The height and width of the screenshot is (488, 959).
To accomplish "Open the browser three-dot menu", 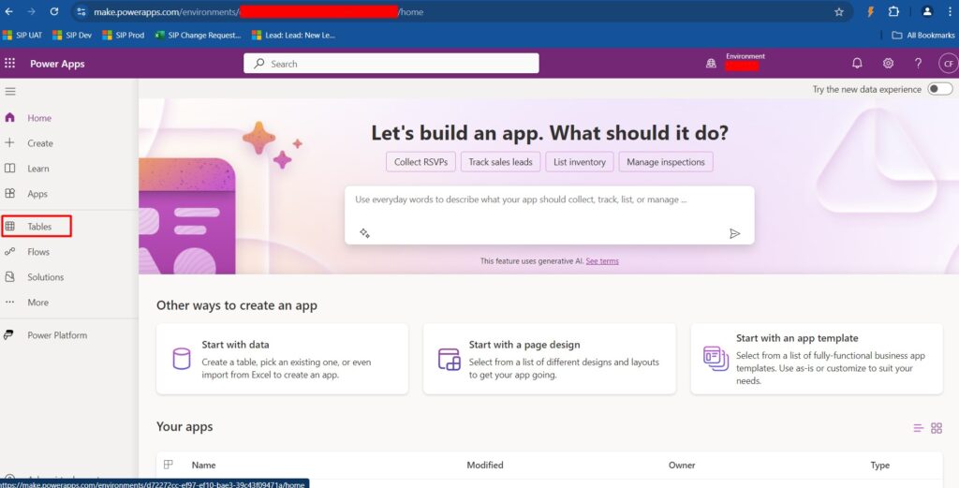I will [950, 11].
